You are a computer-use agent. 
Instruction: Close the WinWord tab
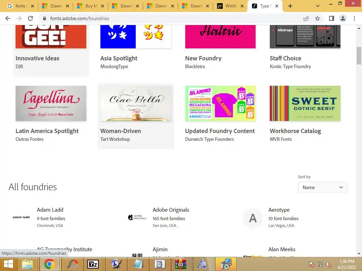pyautogui.click(x=242, y=6)
